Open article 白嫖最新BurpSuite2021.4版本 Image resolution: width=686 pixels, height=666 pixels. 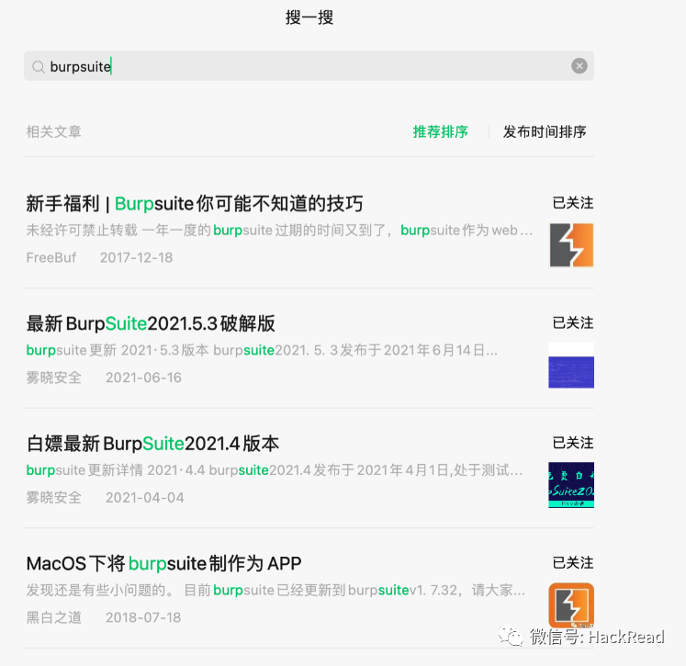coord(152,444)
